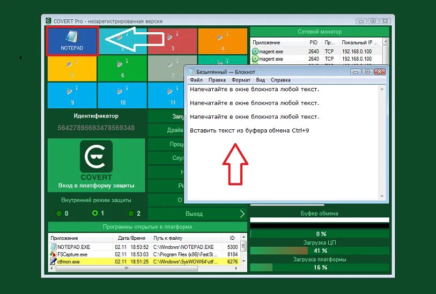Select the highlighted ctfmon.exe row name
Image resolution: width=436 pixels, height=294 pixels.
[69, 262]
